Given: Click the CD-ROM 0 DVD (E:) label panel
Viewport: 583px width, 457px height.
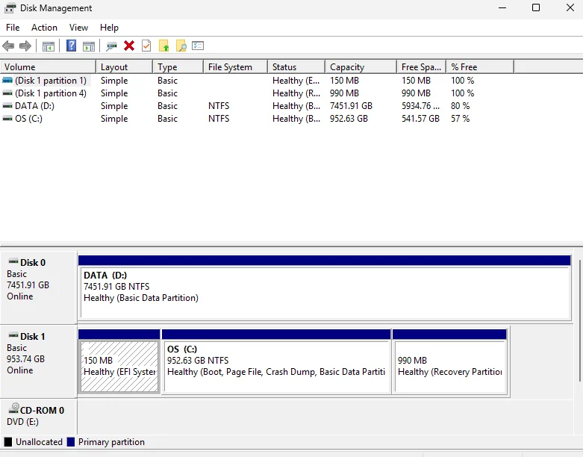Looking at the screenshot, I should pos(39,417).
